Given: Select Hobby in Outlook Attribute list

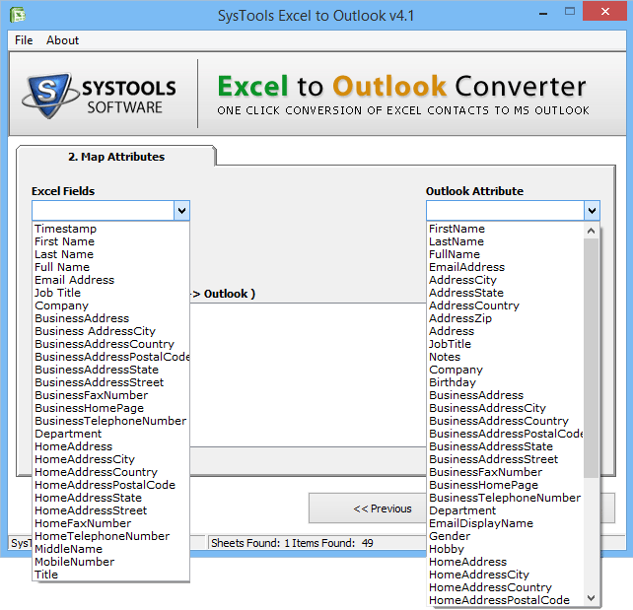Looking at the screenshot, I should click(506, 549).
